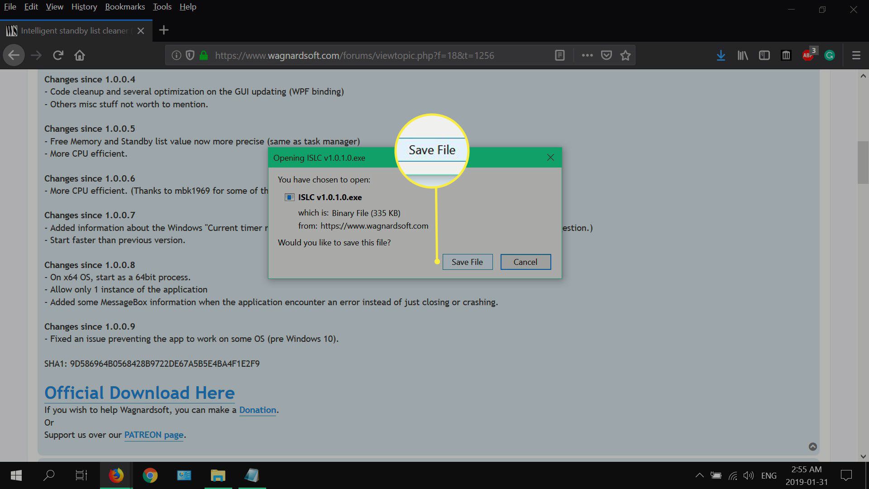The height and width of the screenshot is (489, 869).
Task: Click the Official Download Here link
Action: [139, 393]
